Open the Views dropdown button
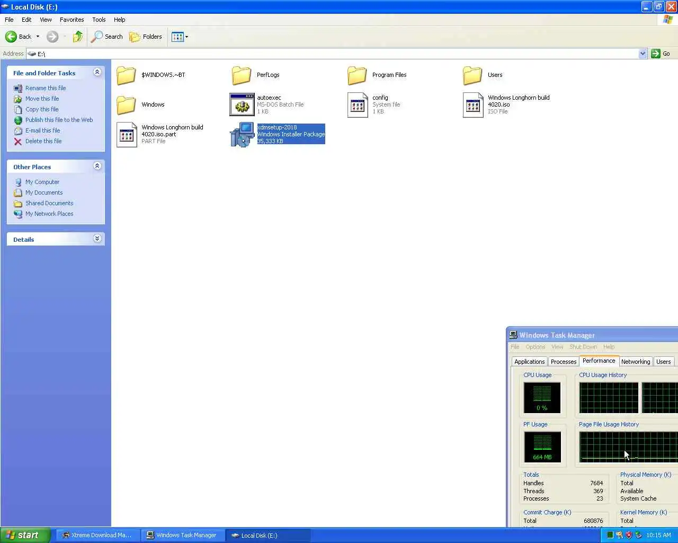The width and height of the screenshot is (678, 543). pos(180,37)
